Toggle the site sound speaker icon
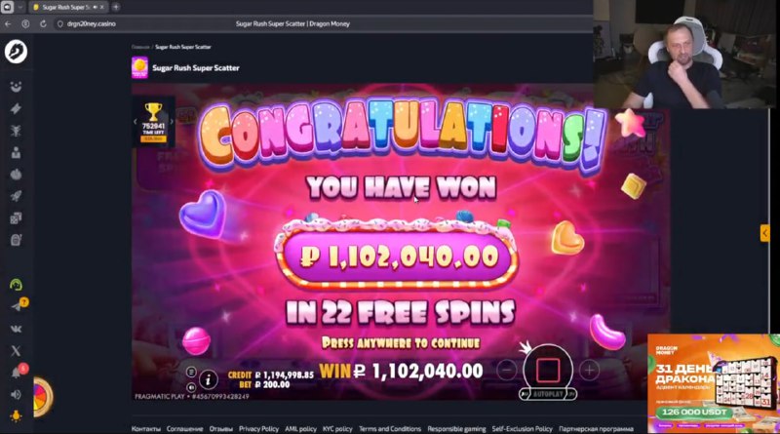The width and height of the screenshot is (780, 434). (16, 395)
